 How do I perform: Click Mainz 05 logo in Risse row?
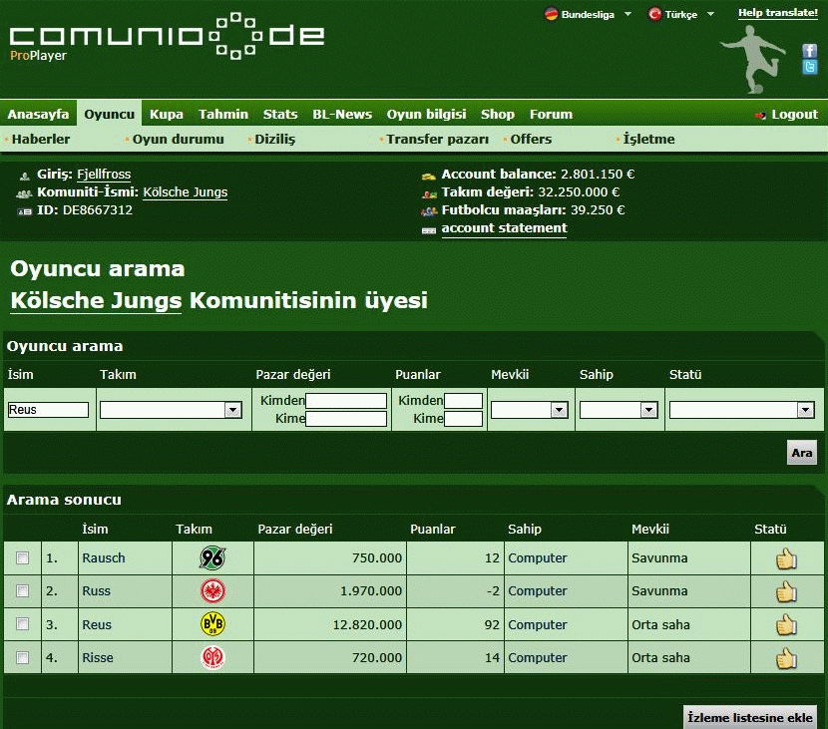tap(212, 658)
